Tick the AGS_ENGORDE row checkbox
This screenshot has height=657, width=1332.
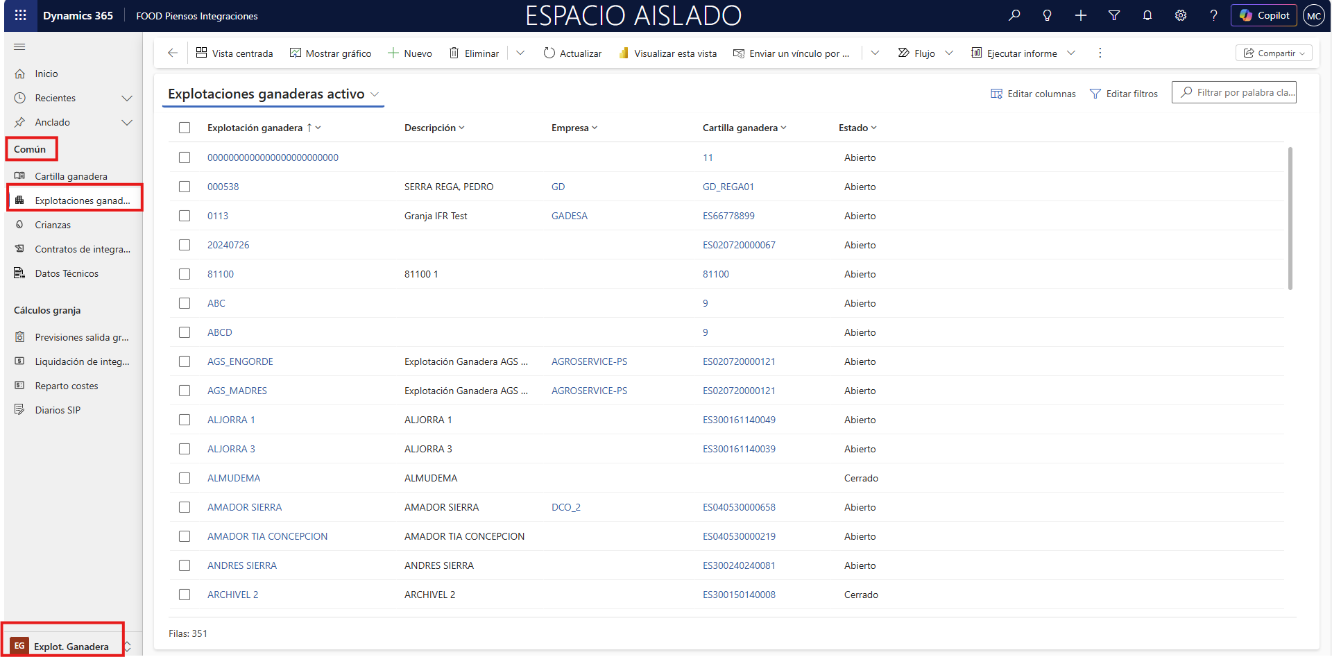tap(185, 361)
